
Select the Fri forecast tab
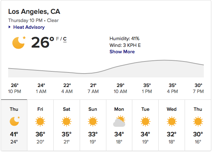pos(40,125)
